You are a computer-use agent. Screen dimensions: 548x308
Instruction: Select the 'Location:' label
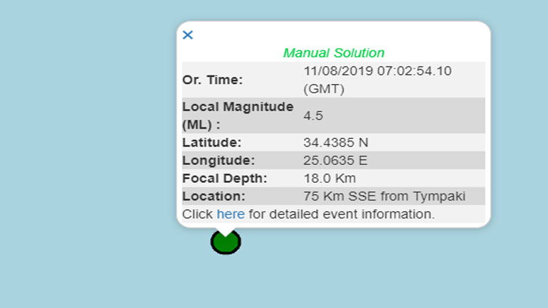coord(214,196)
